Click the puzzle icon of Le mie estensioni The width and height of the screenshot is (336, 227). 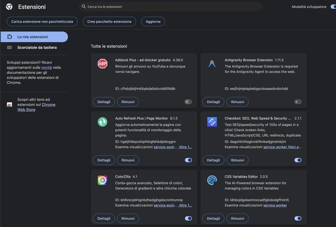coord(9,37)
